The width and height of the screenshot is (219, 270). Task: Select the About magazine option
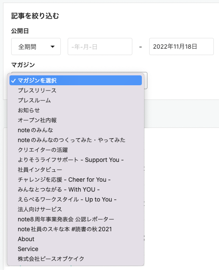75,239
